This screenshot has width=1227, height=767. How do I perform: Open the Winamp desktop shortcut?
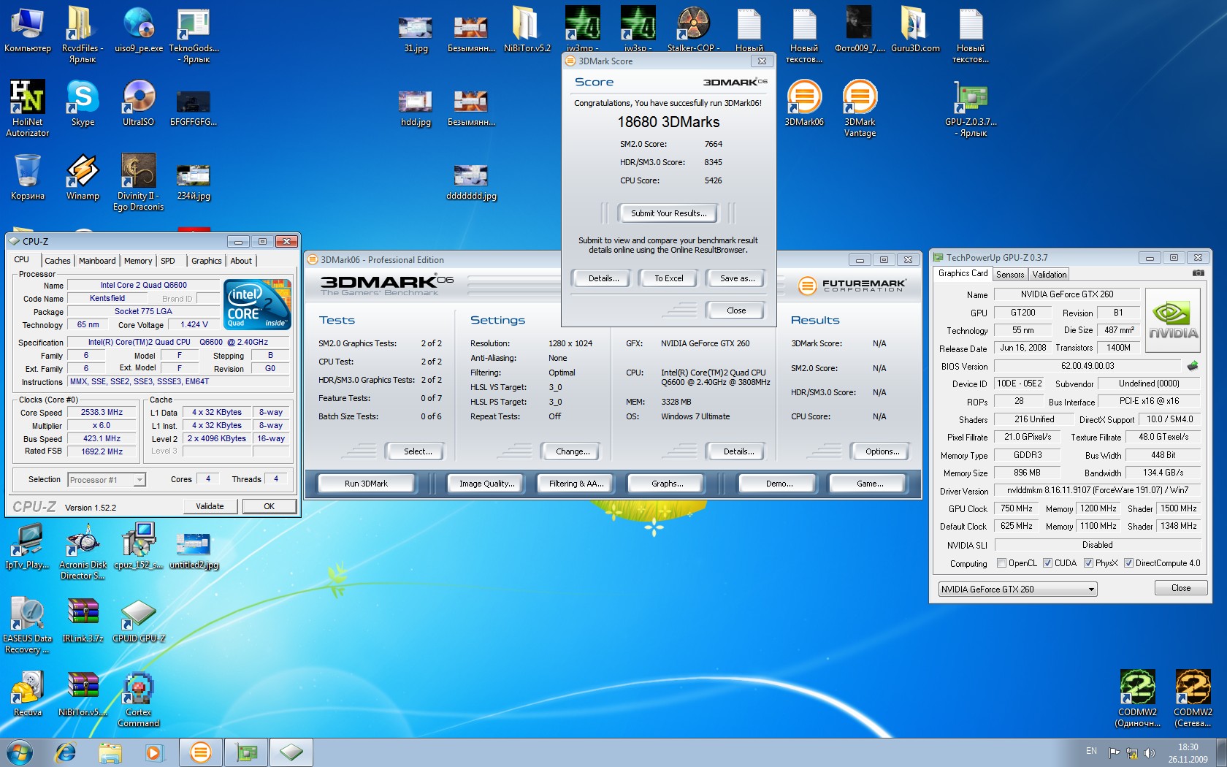tap(83, 178)
